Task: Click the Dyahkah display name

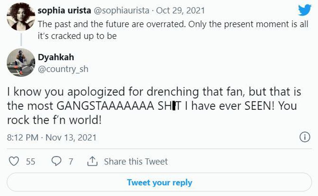Action: click(56, 57)
